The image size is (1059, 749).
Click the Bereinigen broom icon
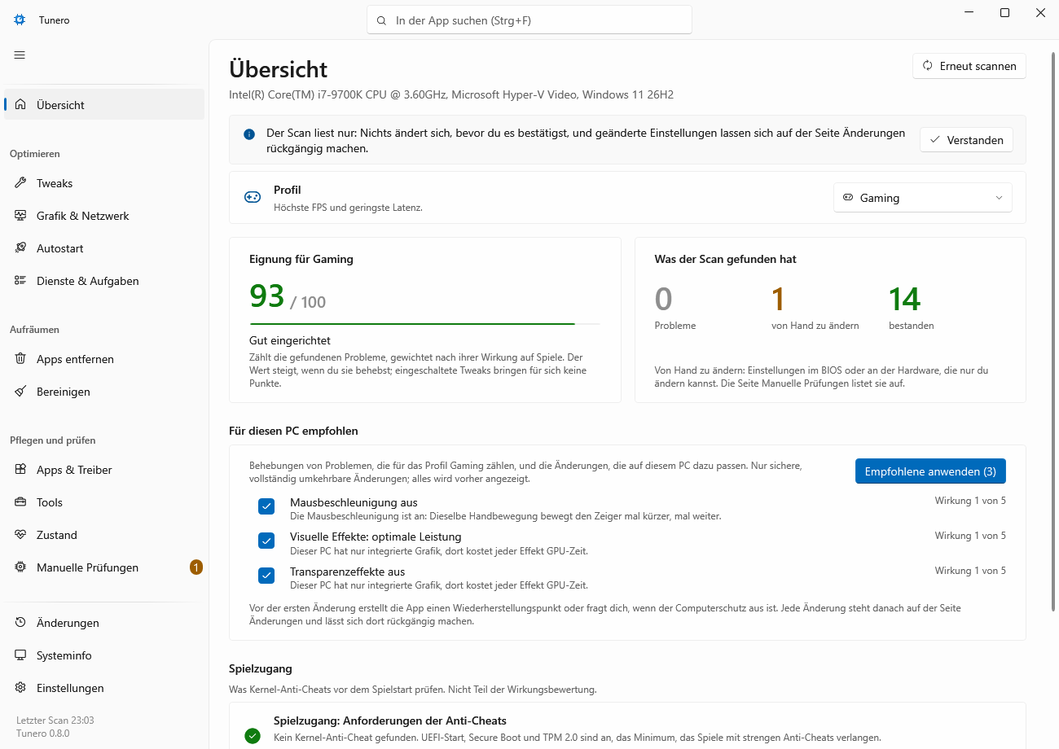click(x=20, y=392)
